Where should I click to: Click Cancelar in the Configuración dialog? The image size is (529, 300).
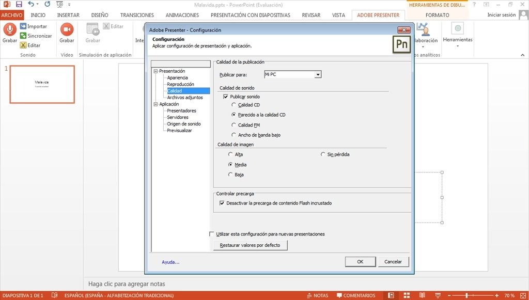click(393, 262)
